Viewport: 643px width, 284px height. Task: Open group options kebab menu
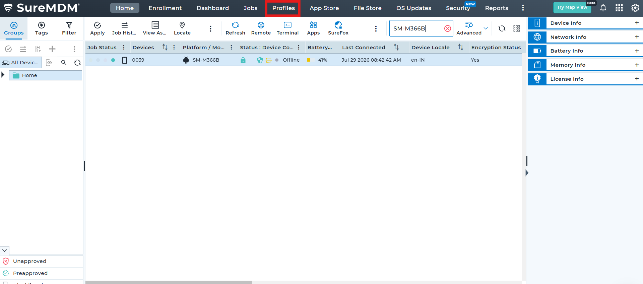pos(74,49)
